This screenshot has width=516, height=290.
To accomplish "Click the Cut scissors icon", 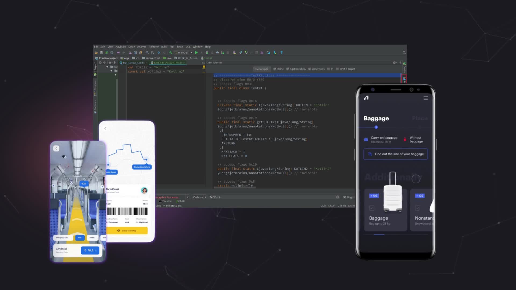I will coord(130,53).
